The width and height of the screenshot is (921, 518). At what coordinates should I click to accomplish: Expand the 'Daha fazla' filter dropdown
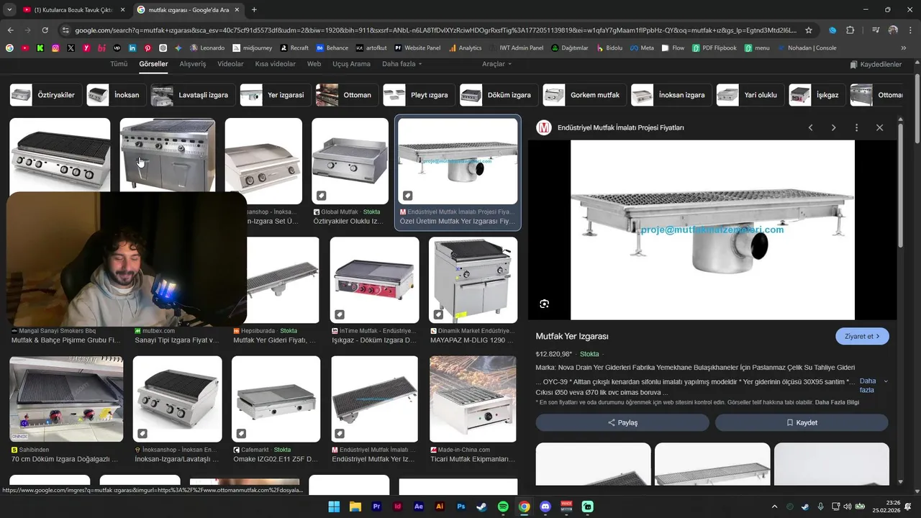point(401,64)
